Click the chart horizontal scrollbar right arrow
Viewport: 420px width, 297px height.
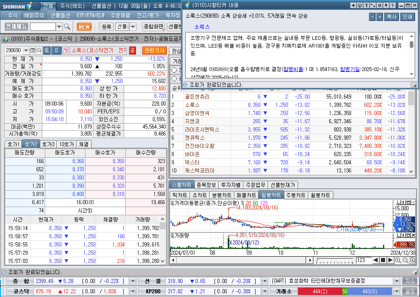pyautogui.click(x=310, y=260)
